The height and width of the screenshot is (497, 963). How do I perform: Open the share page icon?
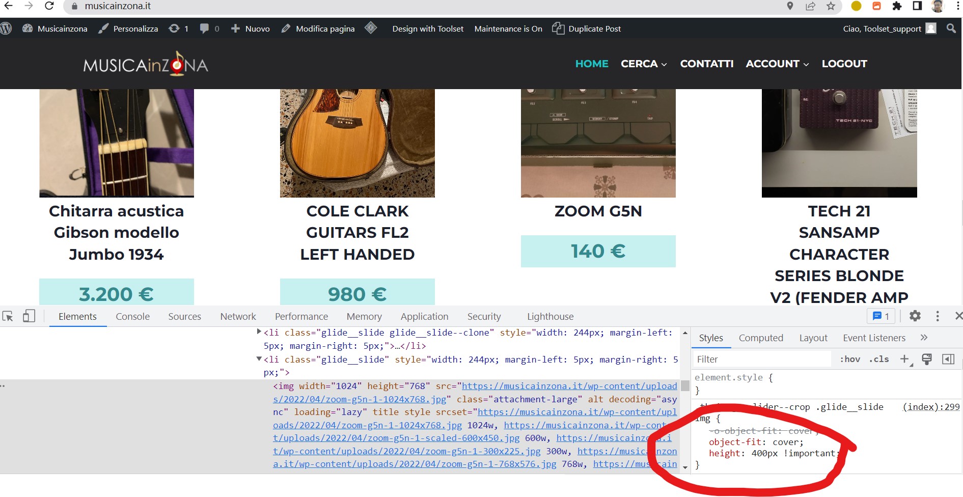810,6
